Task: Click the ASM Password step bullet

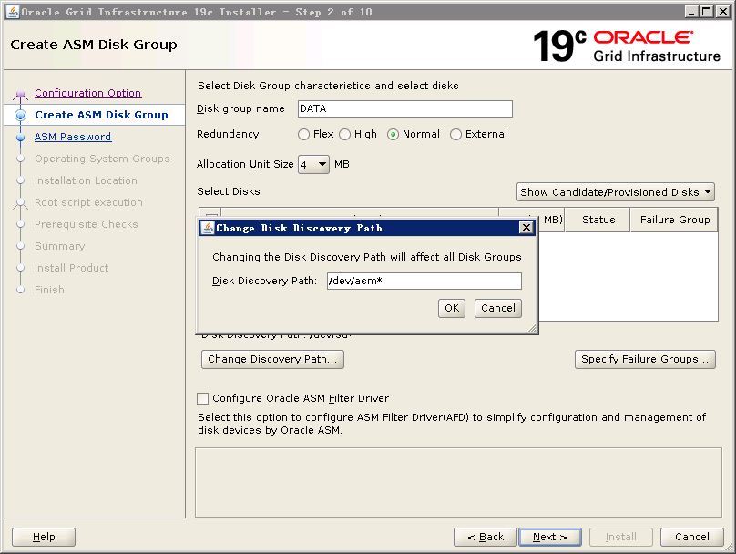Action: [20, 137]
